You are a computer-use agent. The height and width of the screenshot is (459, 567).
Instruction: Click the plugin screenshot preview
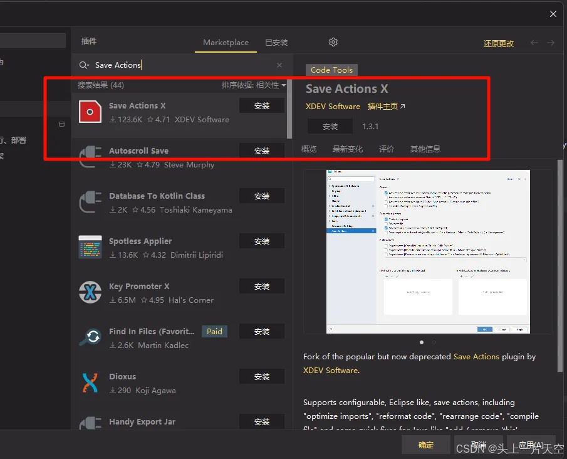tap(428, 251)
